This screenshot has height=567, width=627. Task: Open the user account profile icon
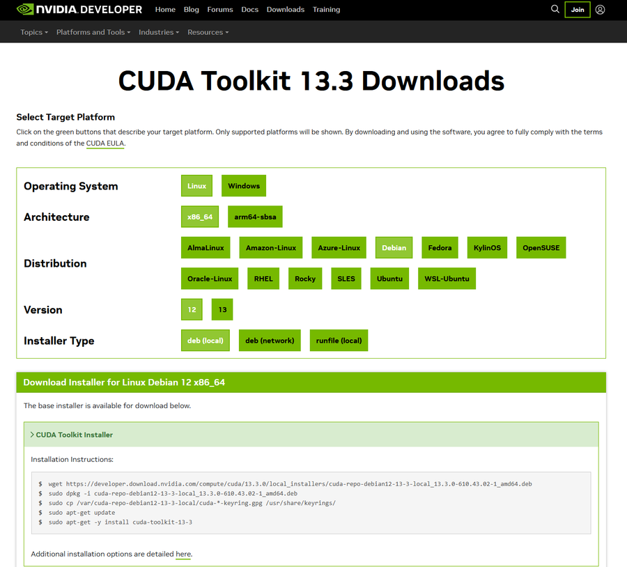600,10
